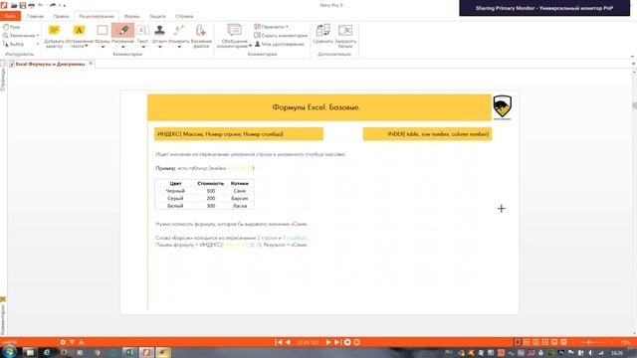
Task: Click the Сравнить compare documents icon
Action: tap(323, 30)
